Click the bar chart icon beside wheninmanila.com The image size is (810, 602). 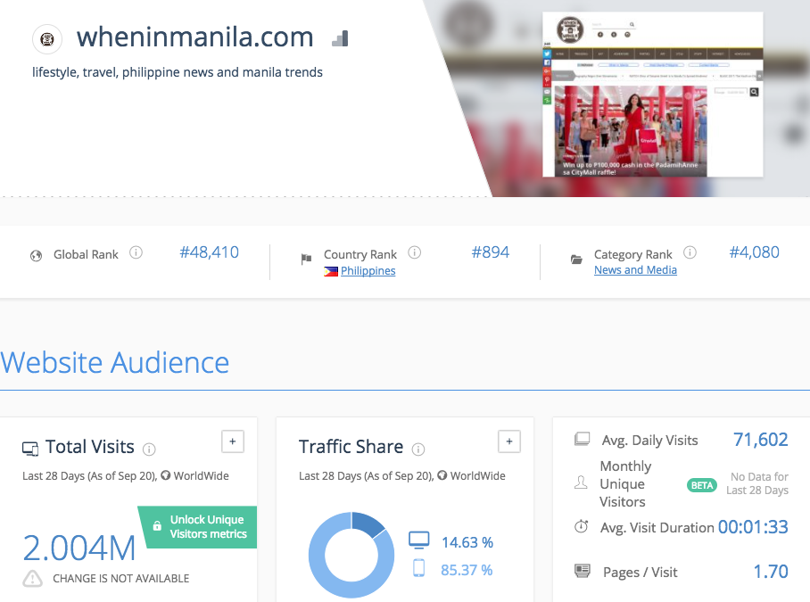[x=340, y=38]
